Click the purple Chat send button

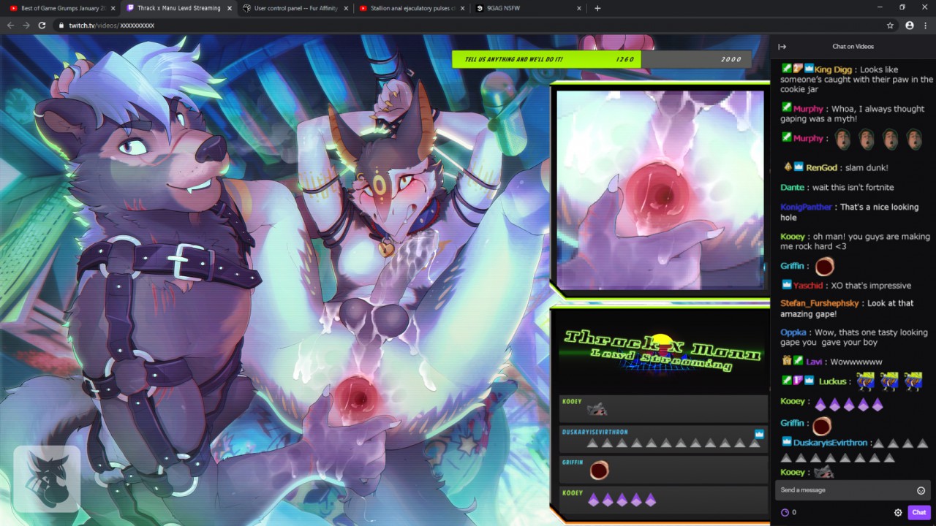919,512
